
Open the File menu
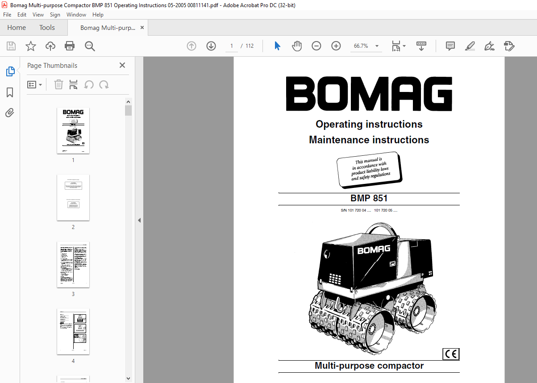point(7,15)
